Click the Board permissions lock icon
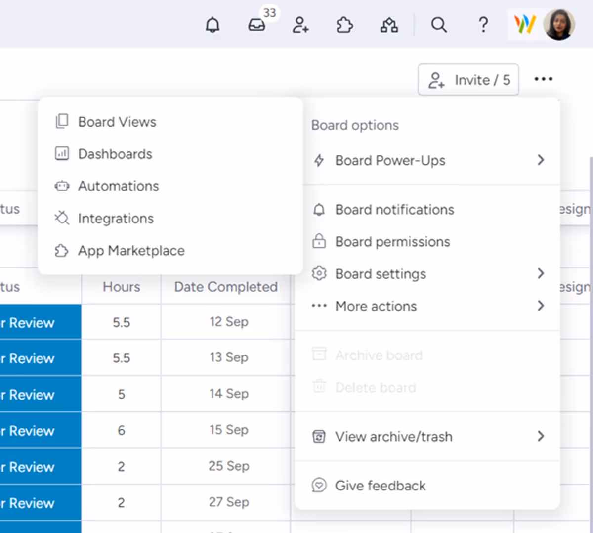Viewport: 593px width, 533px height. click(319, 241)
